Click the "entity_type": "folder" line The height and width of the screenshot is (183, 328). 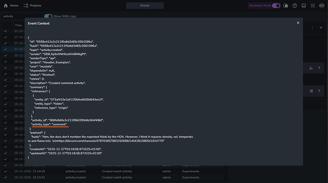[x=49, y=104]
